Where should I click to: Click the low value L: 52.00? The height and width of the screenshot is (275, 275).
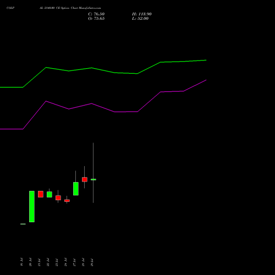click(x=140, y=19)
